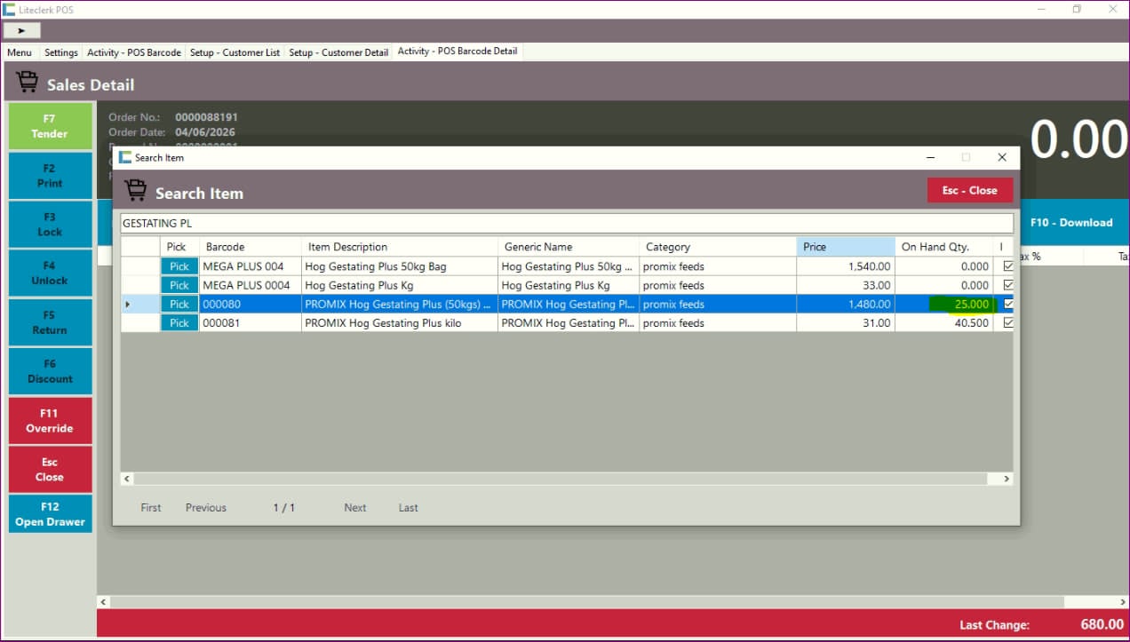
Task: Switch to the Setup - Customer List tab
Action: click(x=235, y=52)
